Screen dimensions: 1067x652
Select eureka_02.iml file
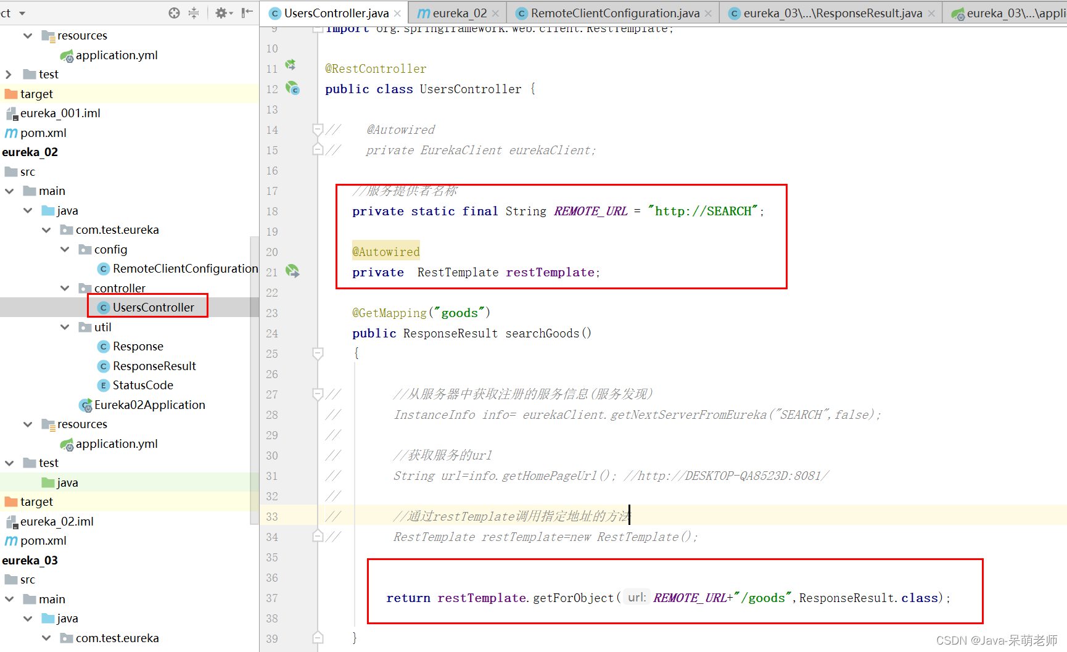pos(57,521)
